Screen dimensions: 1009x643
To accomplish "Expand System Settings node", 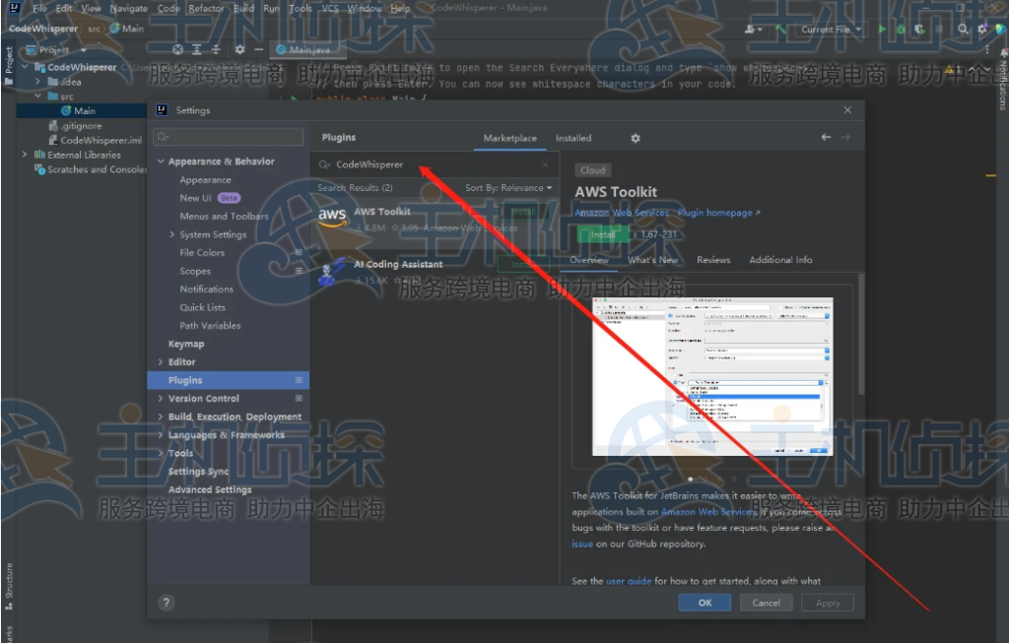I will [x=171, y=234].
